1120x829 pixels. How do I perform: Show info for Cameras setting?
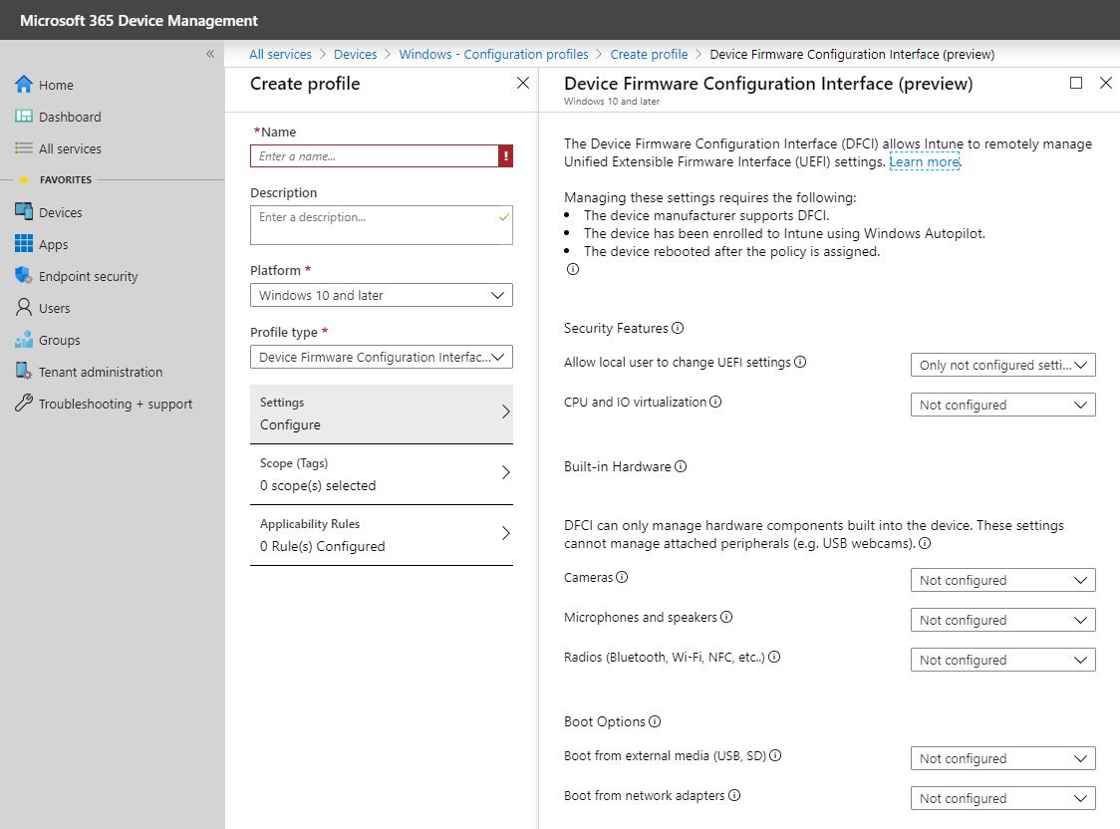(622, 577)
